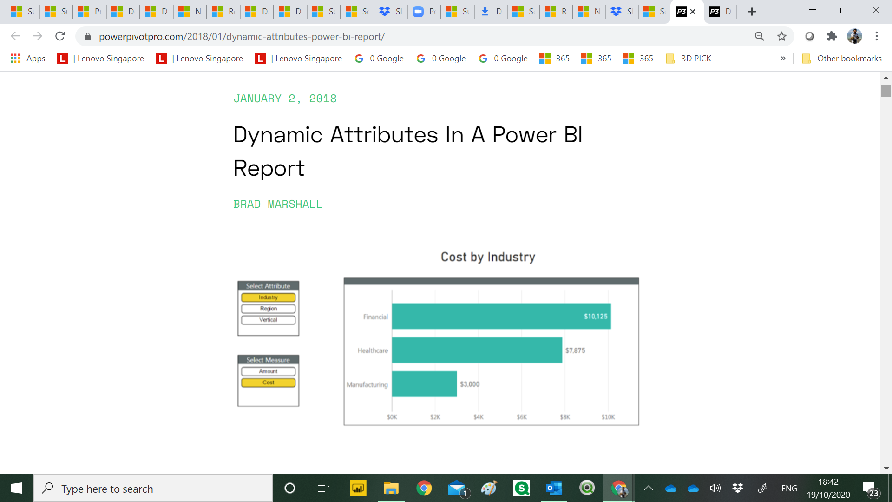Open the Chrome extensions puzzle icon
Viewport: 892px width, 502px height.
pos(832,36)
